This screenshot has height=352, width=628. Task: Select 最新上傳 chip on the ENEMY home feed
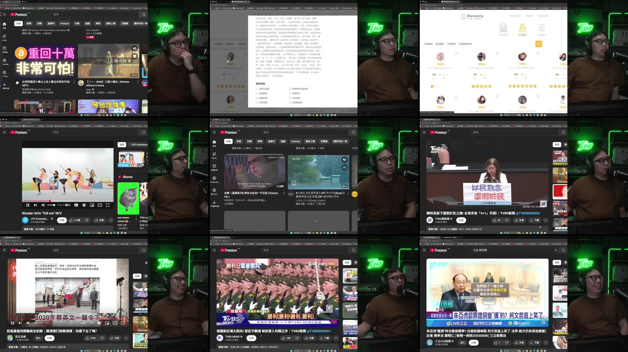[x=310, y=141]
